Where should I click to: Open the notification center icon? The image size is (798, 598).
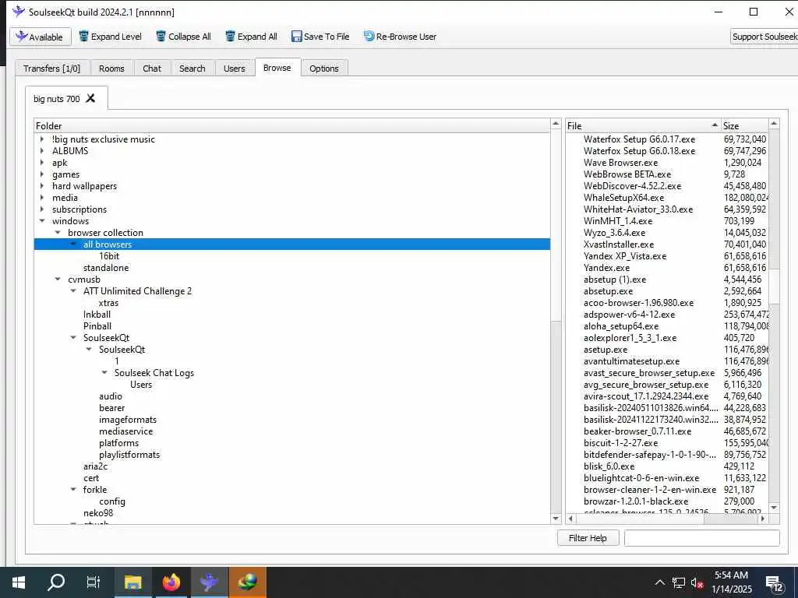coord(775,584)
